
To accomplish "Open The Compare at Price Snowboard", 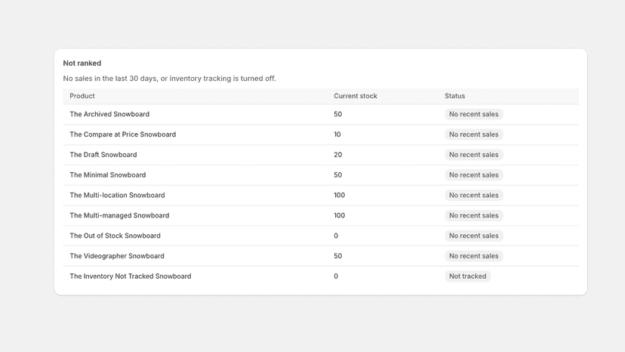I will pyautogui.click(x=123, y=134).
